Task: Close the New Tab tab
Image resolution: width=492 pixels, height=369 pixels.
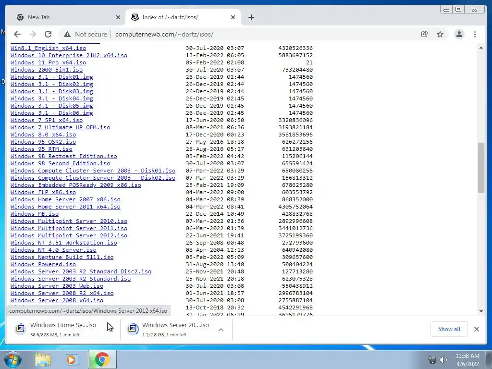Action: click(118, 17)
